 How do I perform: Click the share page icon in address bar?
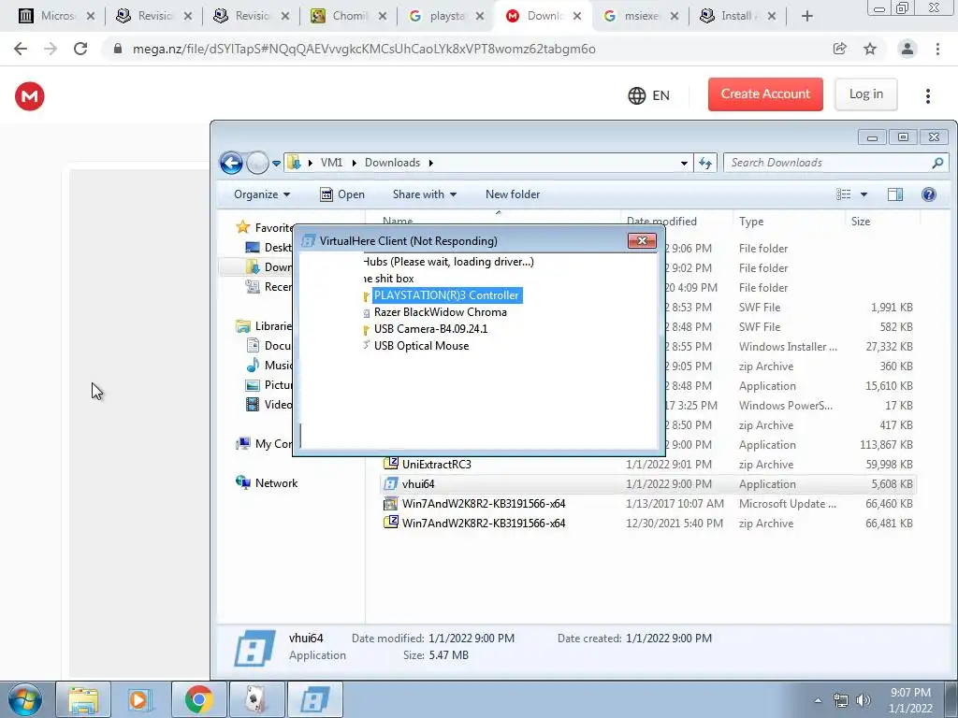pos(840,49)
